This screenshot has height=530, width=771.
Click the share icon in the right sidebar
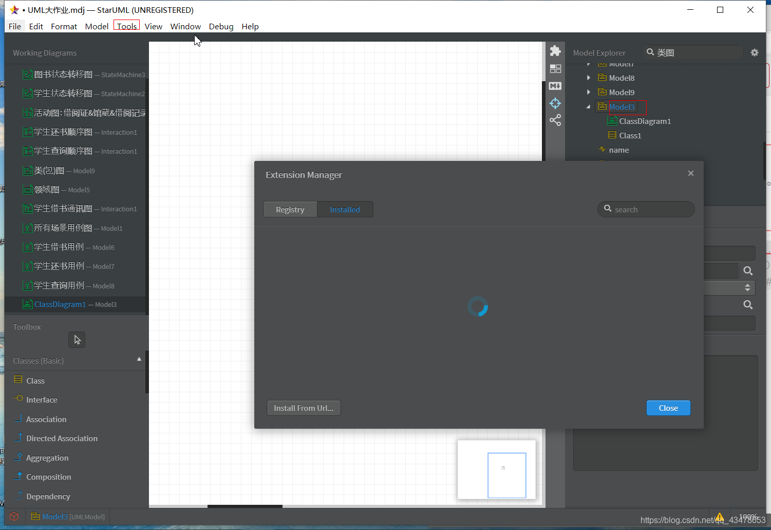(x=555, y=120)
